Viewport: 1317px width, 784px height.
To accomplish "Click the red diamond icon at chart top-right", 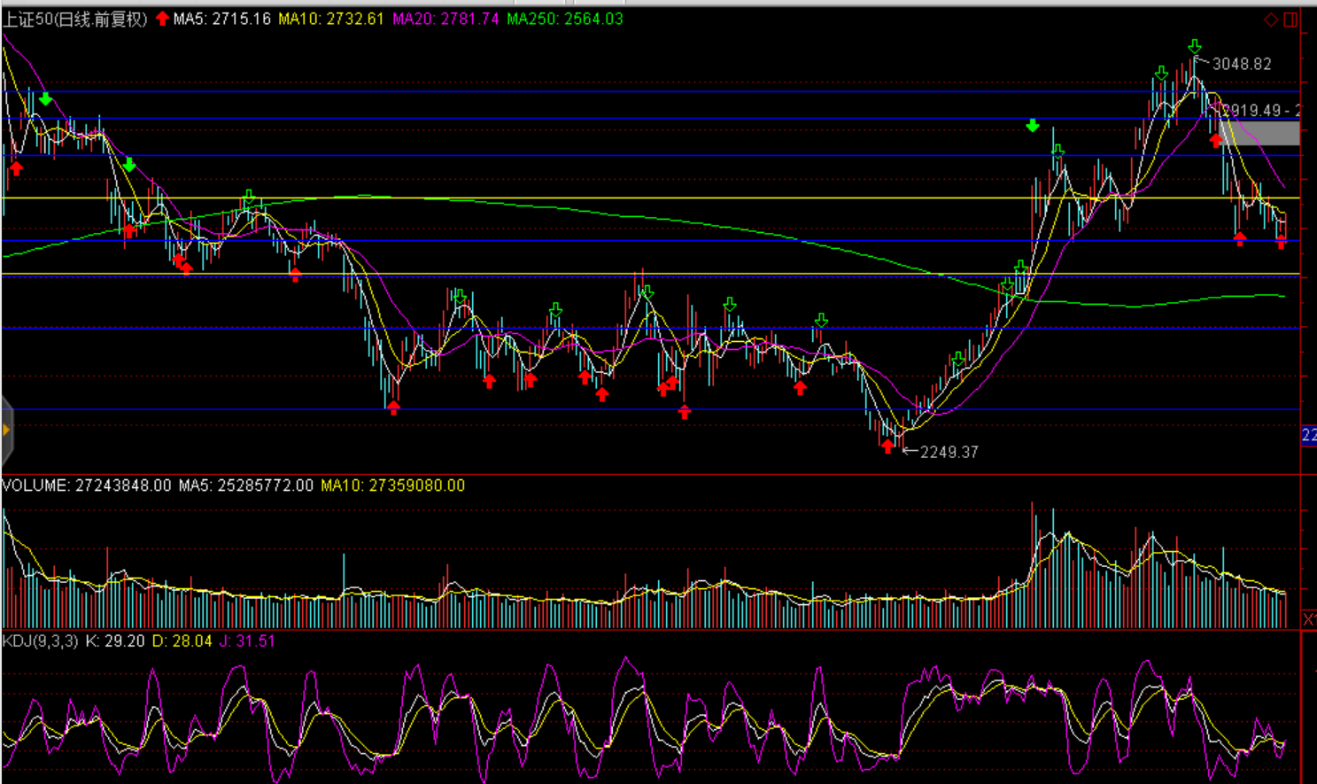I will [x=1271, y=19].
